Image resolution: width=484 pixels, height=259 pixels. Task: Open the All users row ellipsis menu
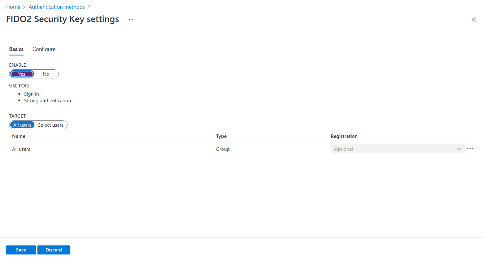pyautogui.click(x=470, y=149)
